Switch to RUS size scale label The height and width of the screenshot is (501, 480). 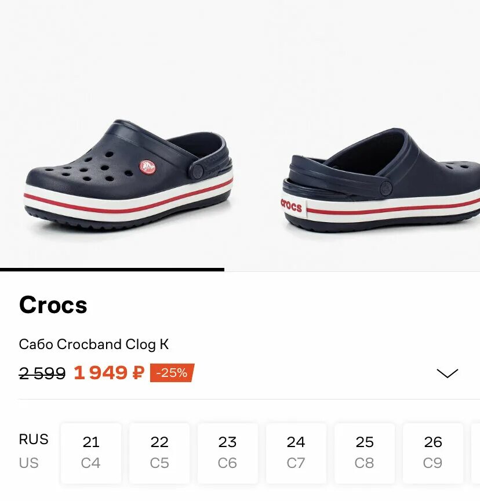pyautogui.click(x=34, y=440)
